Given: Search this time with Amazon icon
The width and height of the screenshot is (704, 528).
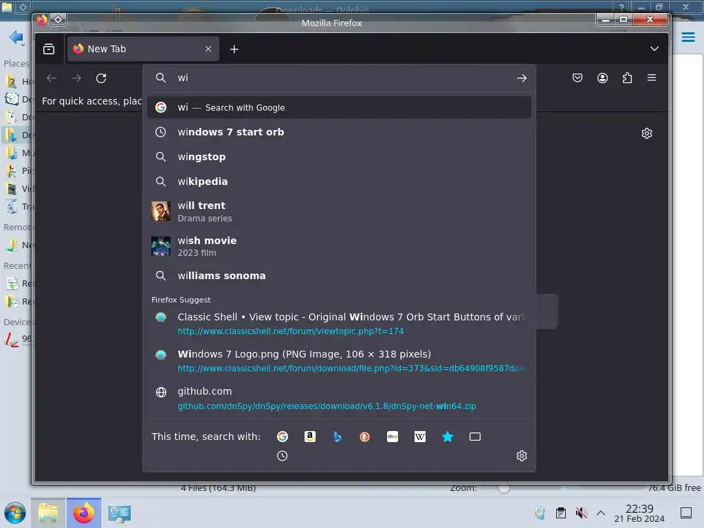Looking at the screenshot, I should (310, 437).
